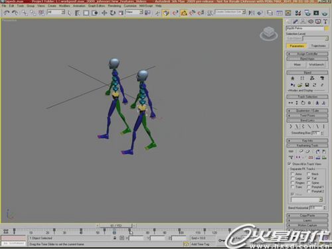Screen dimensions: 332x249
Task: Switch to the Display command panel
Action: tap(318, 21)
